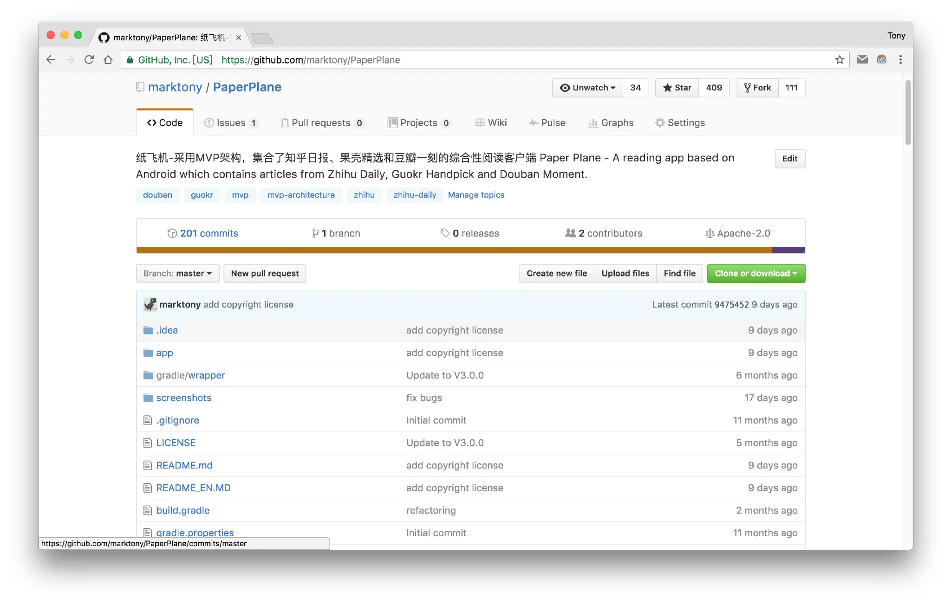The width and height of the screenshot is (951, 604).
Task: Click the green secure lock icon
Action: [130, 60]
